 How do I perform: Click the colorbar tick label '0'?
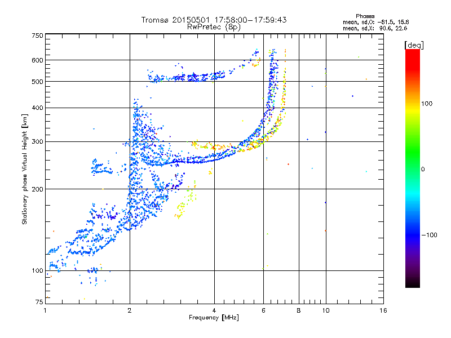[x=423, y=169]
